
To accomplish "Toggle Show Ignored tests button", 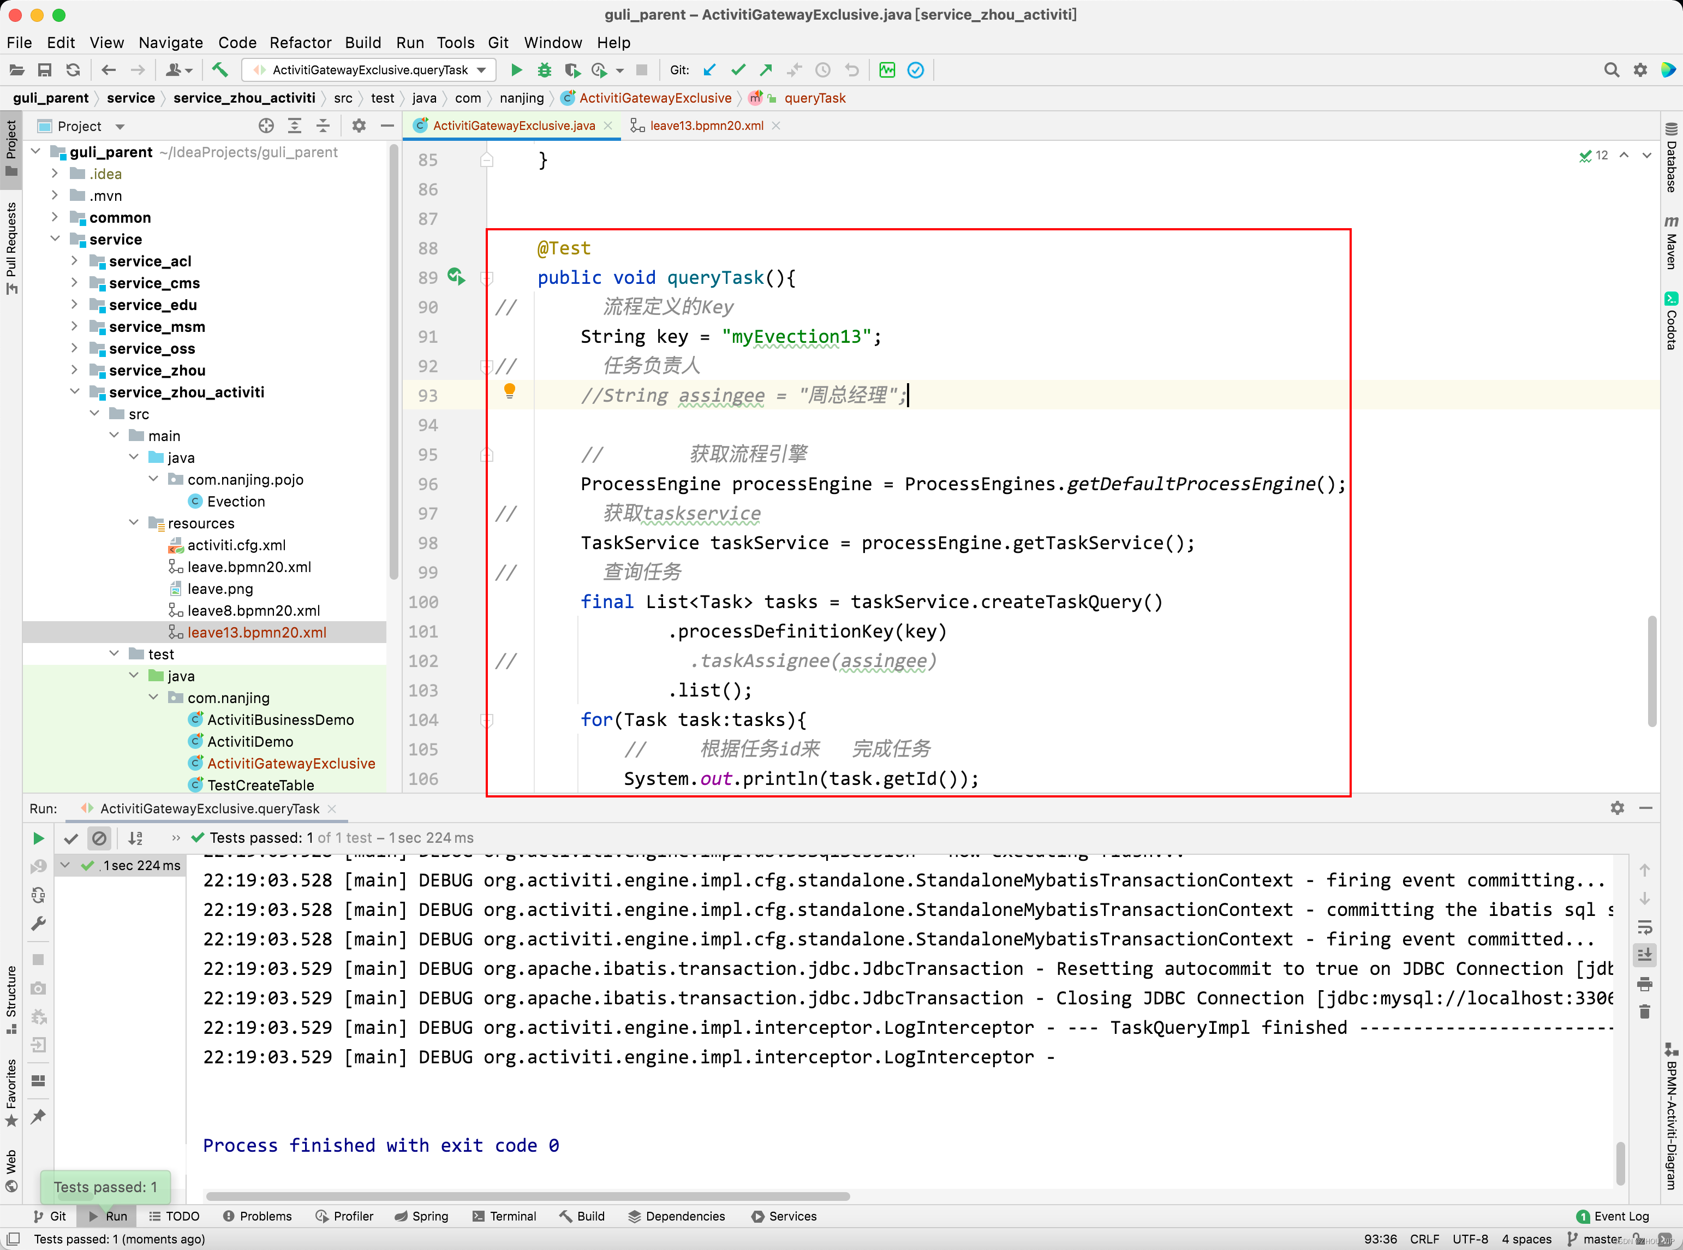I will pyautogui.click(x=99, y=838).
